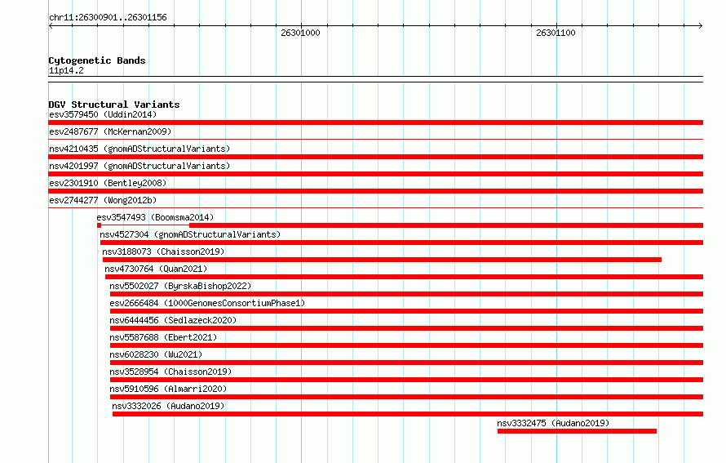
Task: Click the red bar under esv2666484
Action: 406,311
